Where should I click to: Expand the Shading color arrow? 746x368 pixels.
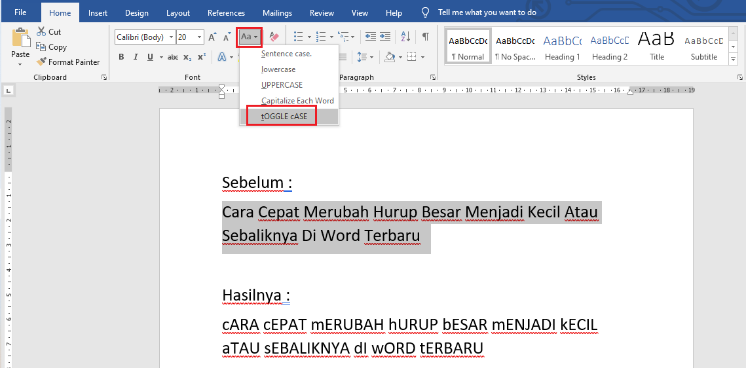point(401,57)
